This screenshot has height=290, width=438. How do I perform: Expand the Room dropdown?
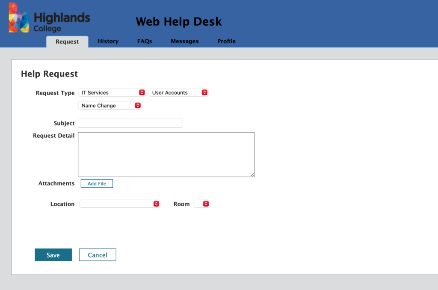click(x=202, y=204)
